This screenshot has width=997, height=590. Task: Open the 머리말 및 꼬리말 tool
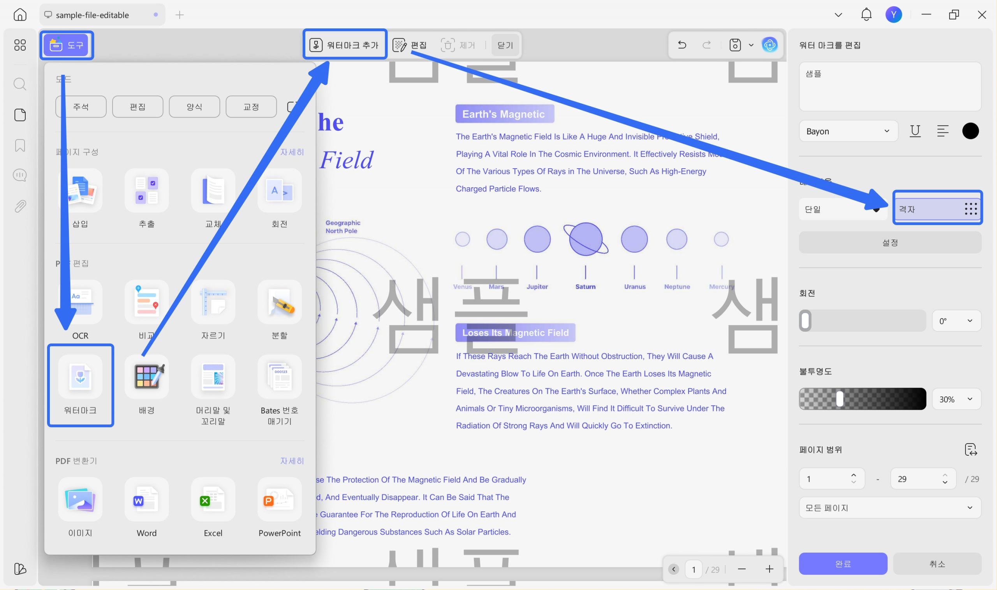(x=213, y=391)
